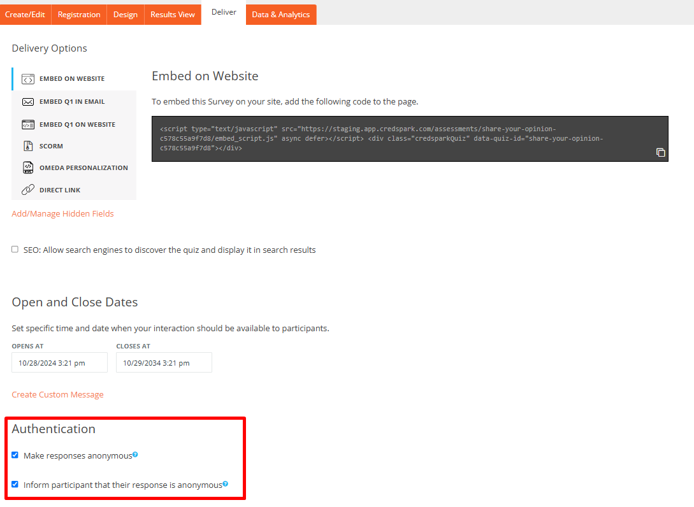694x507 pixels.
Task: Choose EMBED Q1 IN EMAIL option
Action: click(x=75, y=102)
